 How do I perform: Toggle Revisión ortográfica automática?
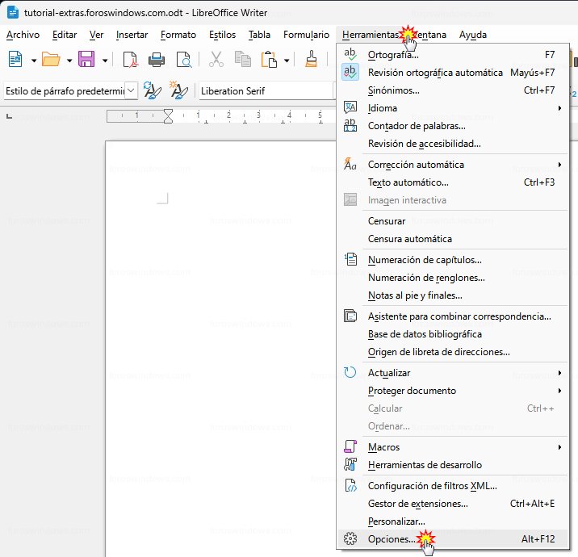click(x=452, y=73)
